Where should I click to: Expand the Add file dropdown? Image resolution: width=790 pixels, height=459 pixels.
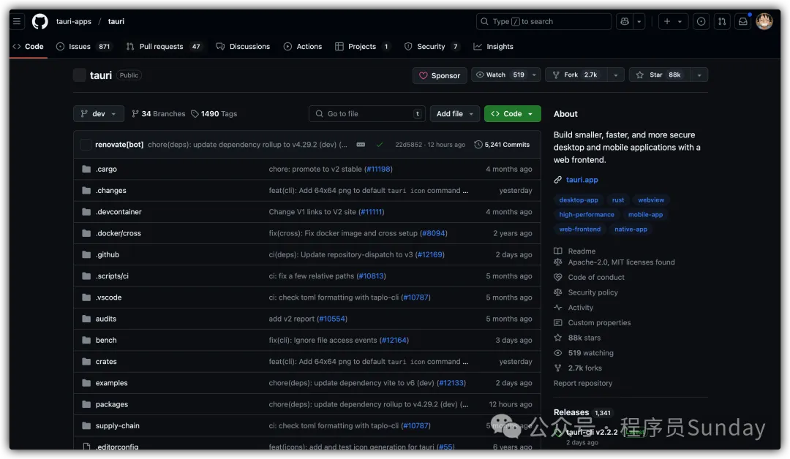click(457, 114)
